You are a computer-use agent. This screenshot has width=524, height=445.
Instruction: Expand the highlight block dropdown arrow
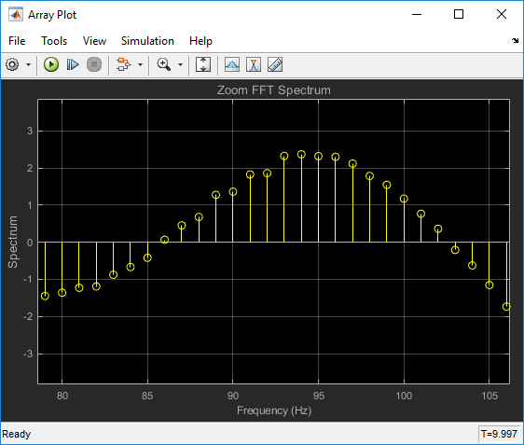(x=141, y=64)
